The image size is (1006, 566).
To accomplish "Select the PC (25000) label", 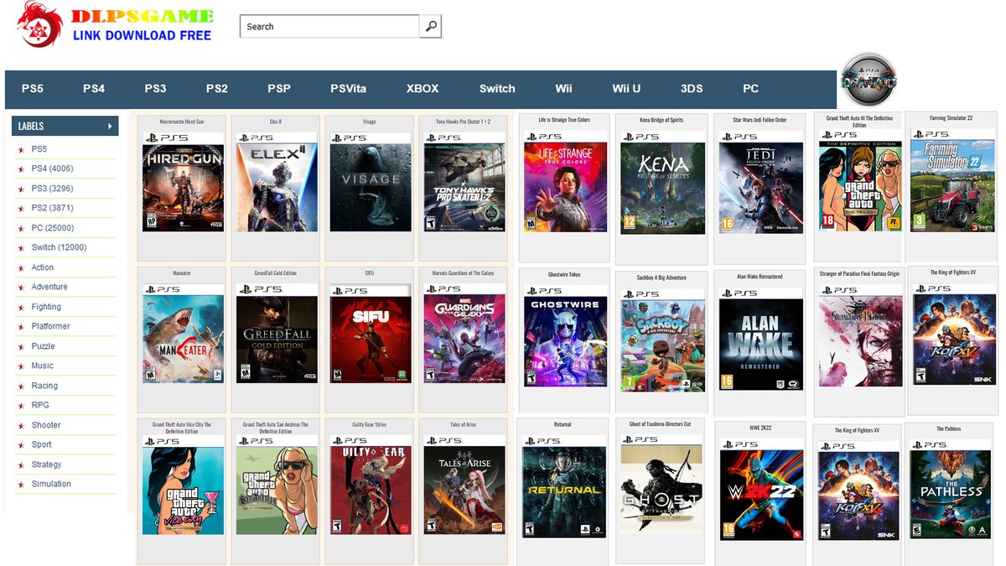I will click(53, 228).
